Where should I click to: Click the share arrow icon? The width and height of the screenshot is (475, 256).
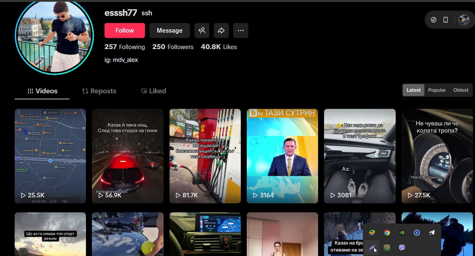[221, 31]
